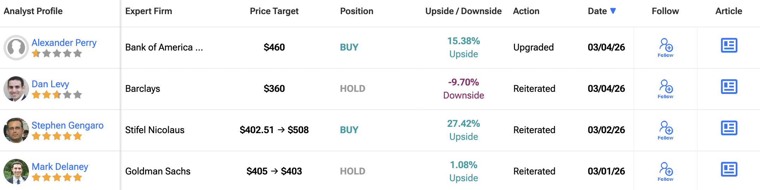The width and height of the screenshot is (760, 190).
Task: Follow analyst Alexander Perry
Action: tap(666, 48)
